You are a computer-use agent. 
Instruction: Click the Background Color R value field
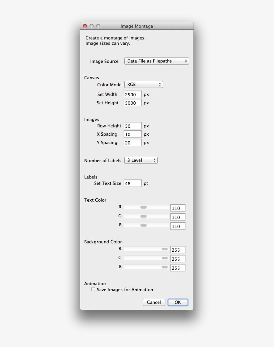click(178, 250)
